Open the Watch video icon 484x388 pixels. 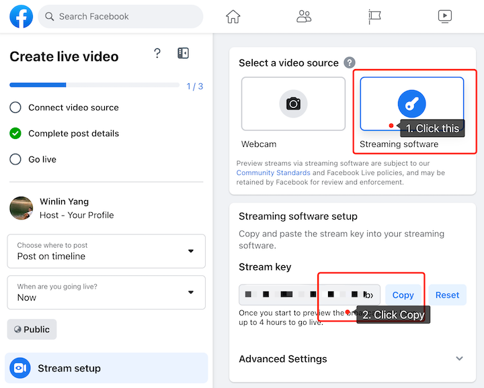[445, 16]
